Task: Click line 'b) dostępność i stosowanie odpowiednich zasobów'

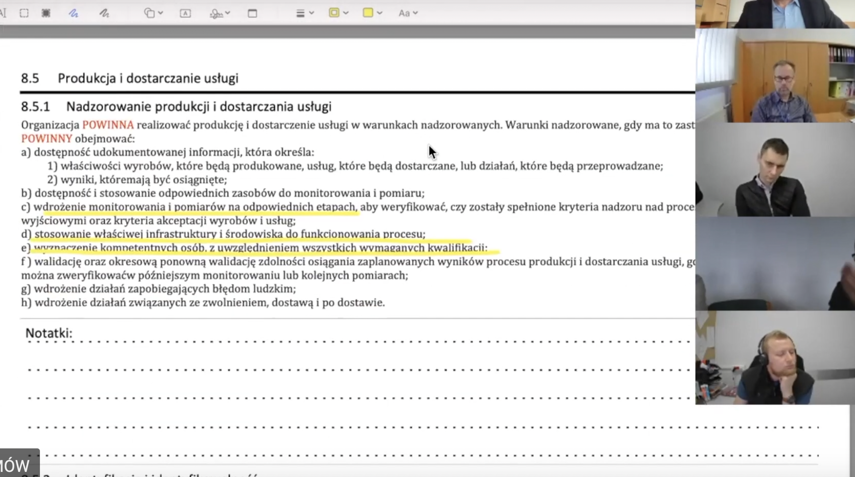Action: [223, 193]
